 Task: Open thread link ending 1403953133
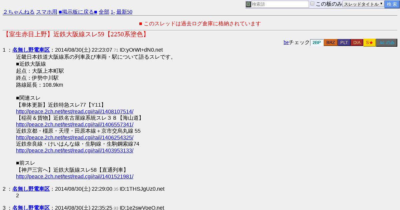pyautogui.click(x=75, y=150)
